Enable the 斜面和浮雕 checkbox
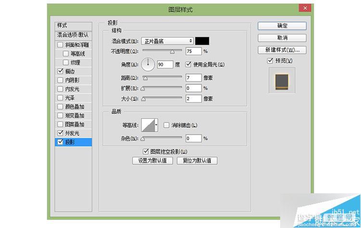This screenshot has width=361, height=228. [x=60, y=45]
